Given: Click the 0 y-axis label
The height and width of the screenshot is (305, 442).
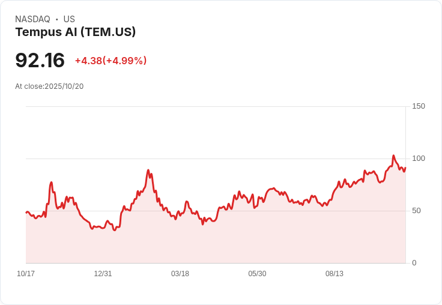Looking at the screenshot, I should pos(414,263).
